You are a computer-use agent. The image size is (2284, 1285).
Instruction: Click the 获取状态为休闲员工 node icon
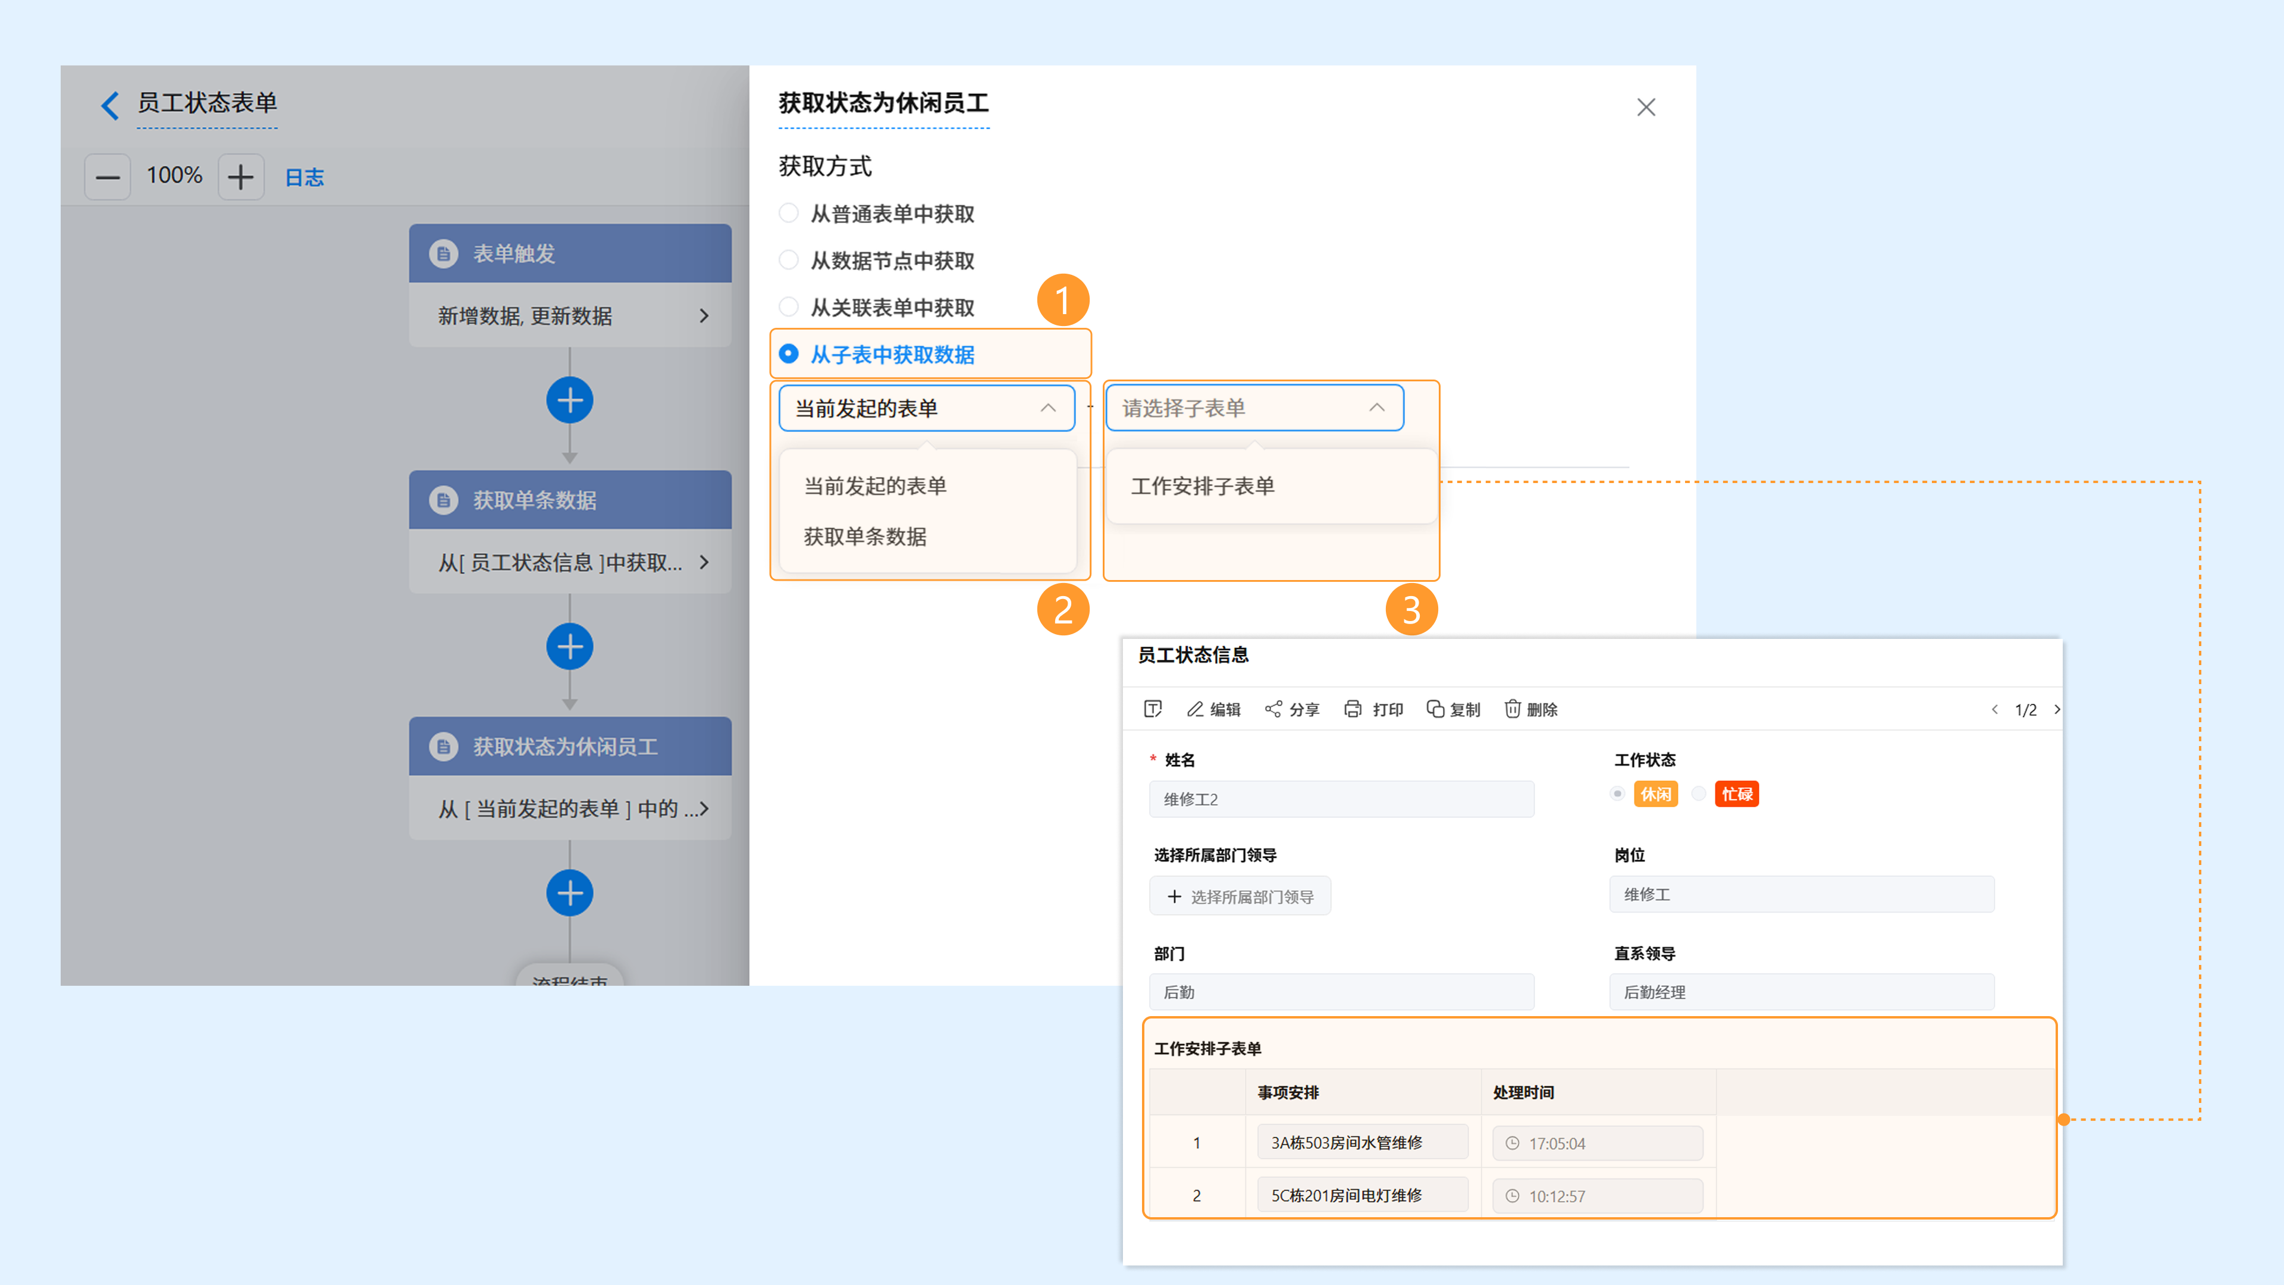[443, 747]
